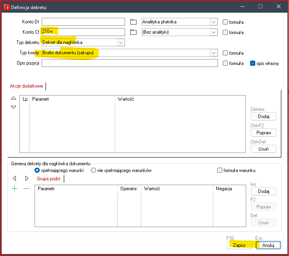Click the Lp column header
The height and width of the screenshot is (256, 289).
point(25,99)
